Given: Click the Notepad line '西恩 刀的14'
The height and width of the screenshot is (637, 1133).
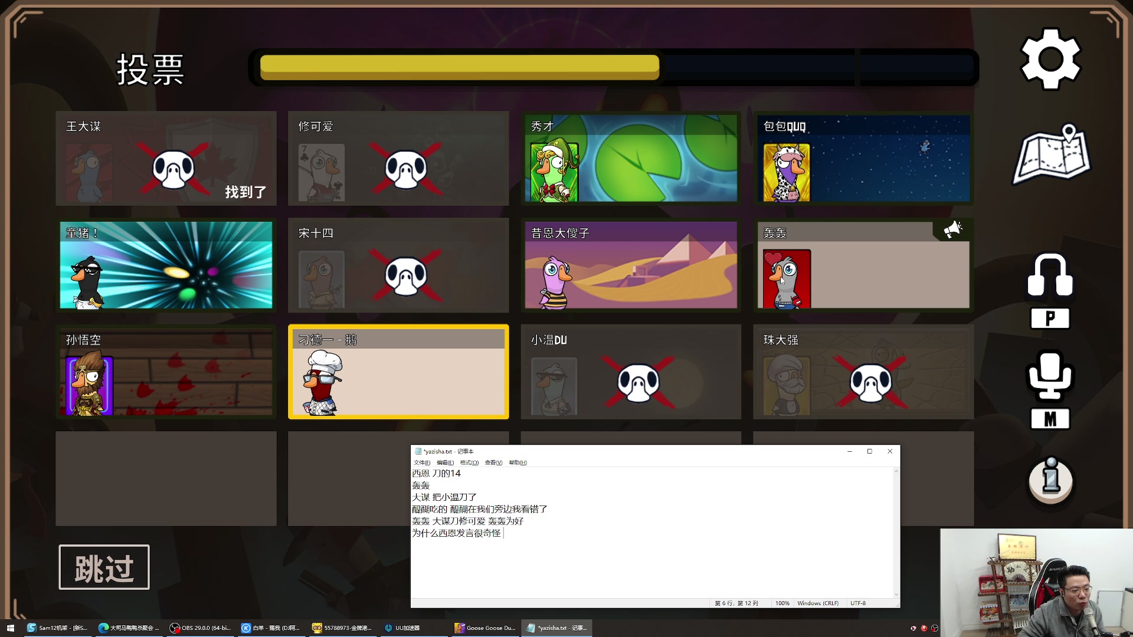Looking at the screenshot, I should click(436, 473).
